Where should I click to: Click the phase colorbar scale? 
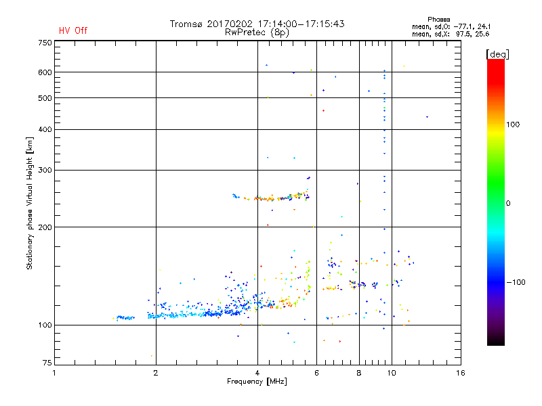click(x=496, y=202)
